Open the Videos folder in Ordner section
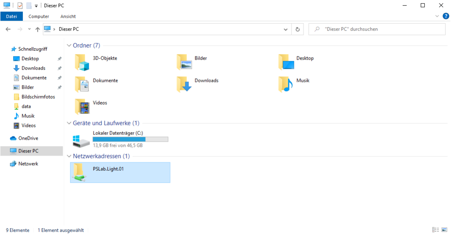This screenshot has width=452, height=235. [82, 107]
